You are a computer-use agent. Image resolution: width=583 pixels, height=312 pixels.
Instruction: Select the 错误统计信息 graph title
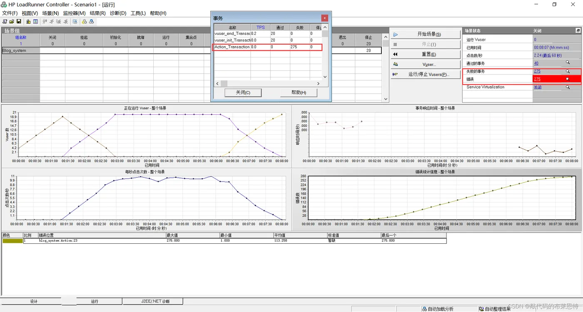435,172
